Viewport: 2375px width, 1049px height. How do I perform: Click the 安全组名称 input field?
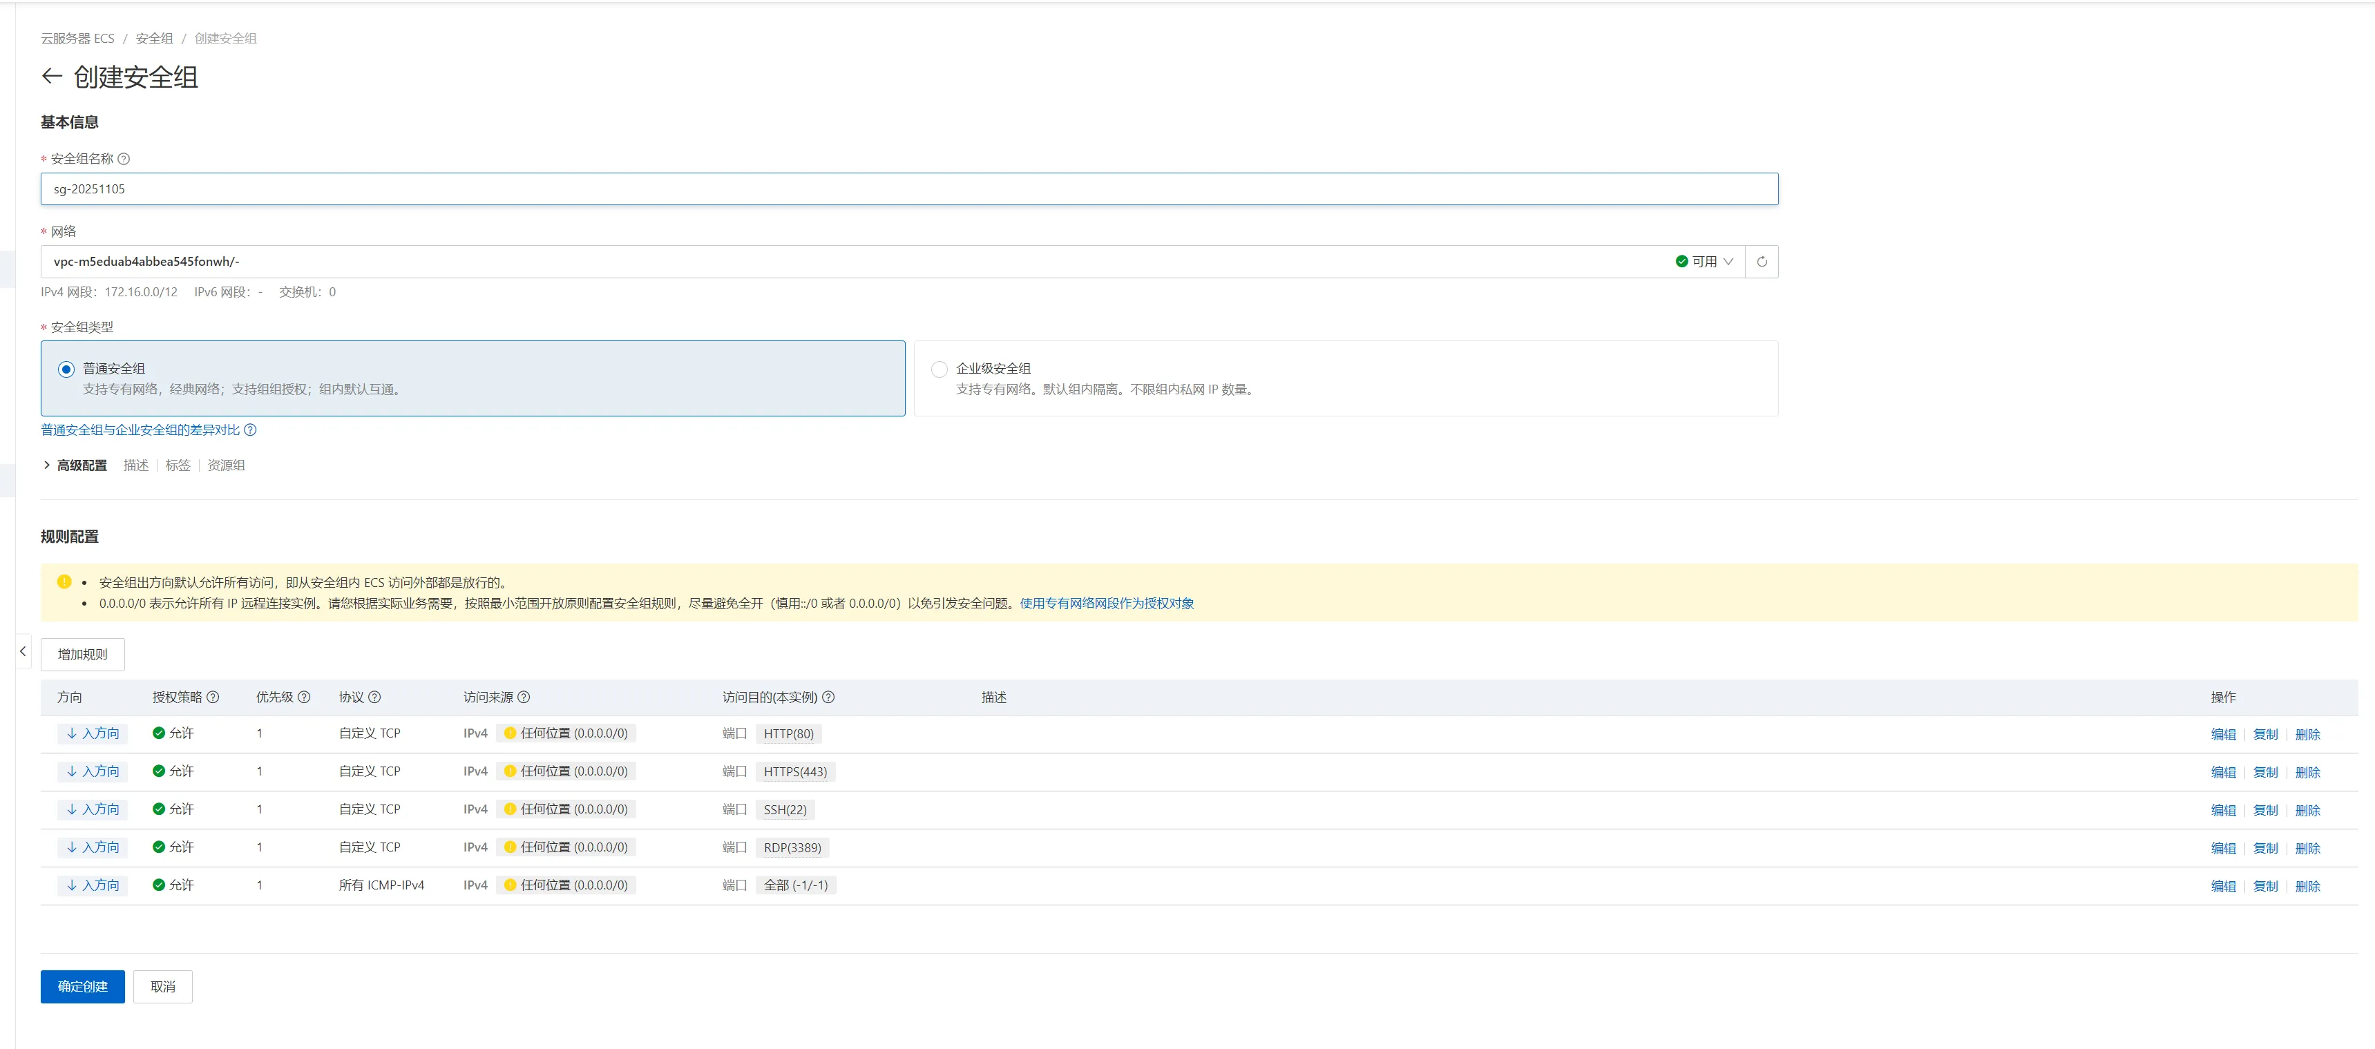[x=908, y=189]
